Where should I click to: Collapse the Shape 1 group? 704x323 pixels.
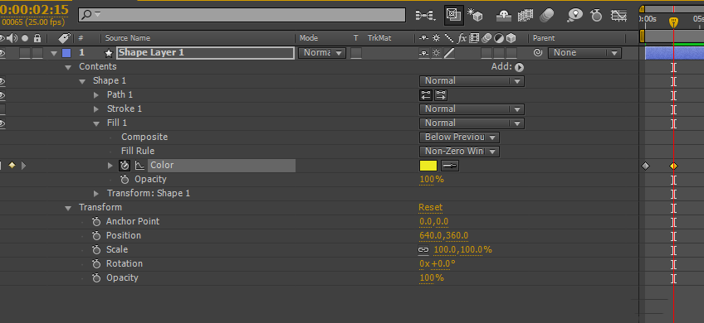coord(82,81)
